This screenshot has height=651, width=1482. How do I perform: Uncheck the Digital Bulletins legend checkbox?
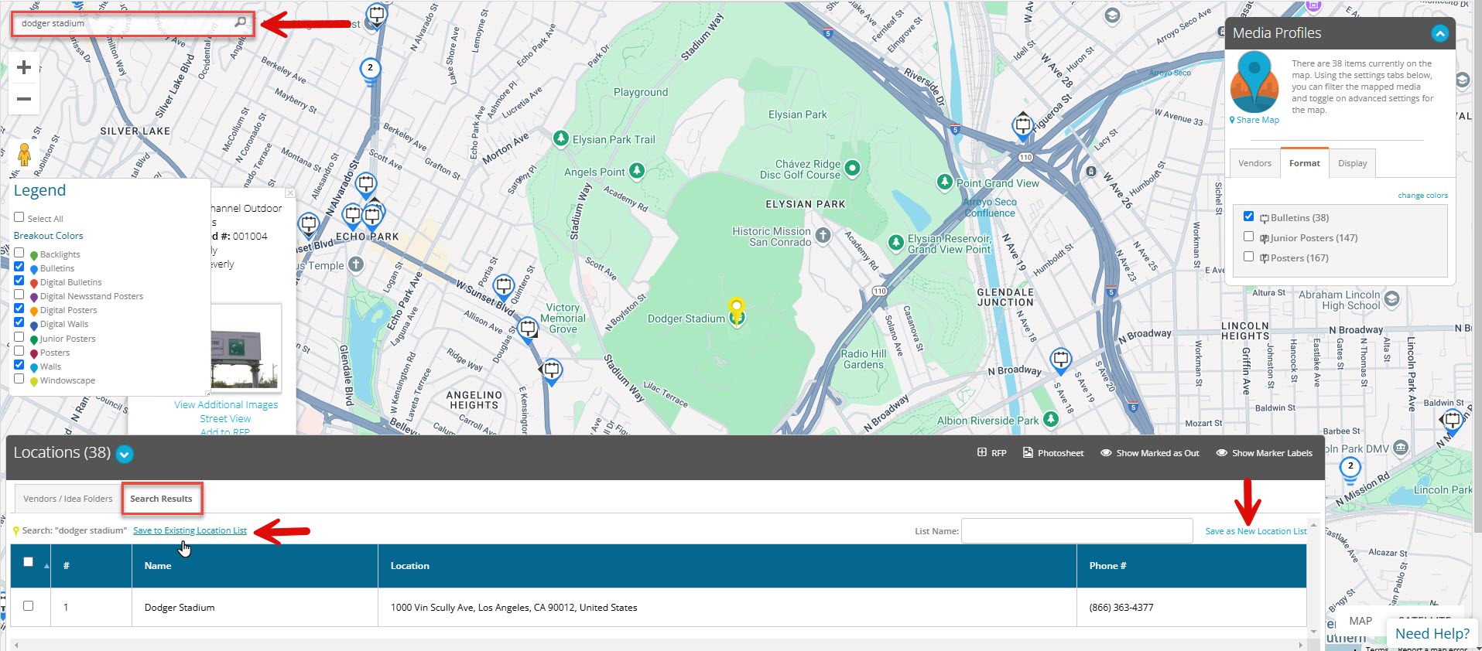pyautogui.click(x=19, y=281)
